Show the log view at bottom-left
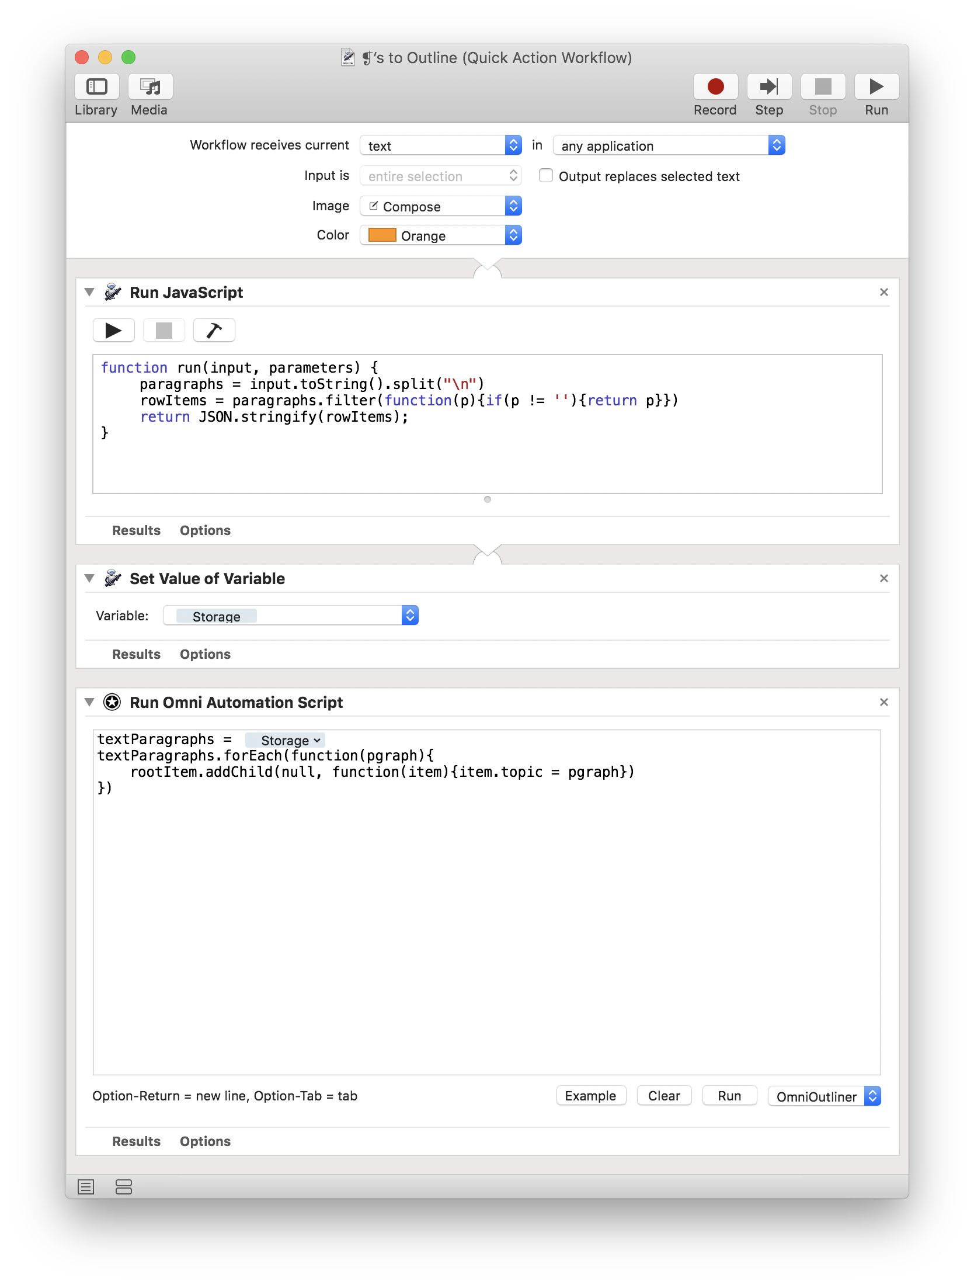The width and height of the screenshot is (974, 1285). (x=86, y=1187)
